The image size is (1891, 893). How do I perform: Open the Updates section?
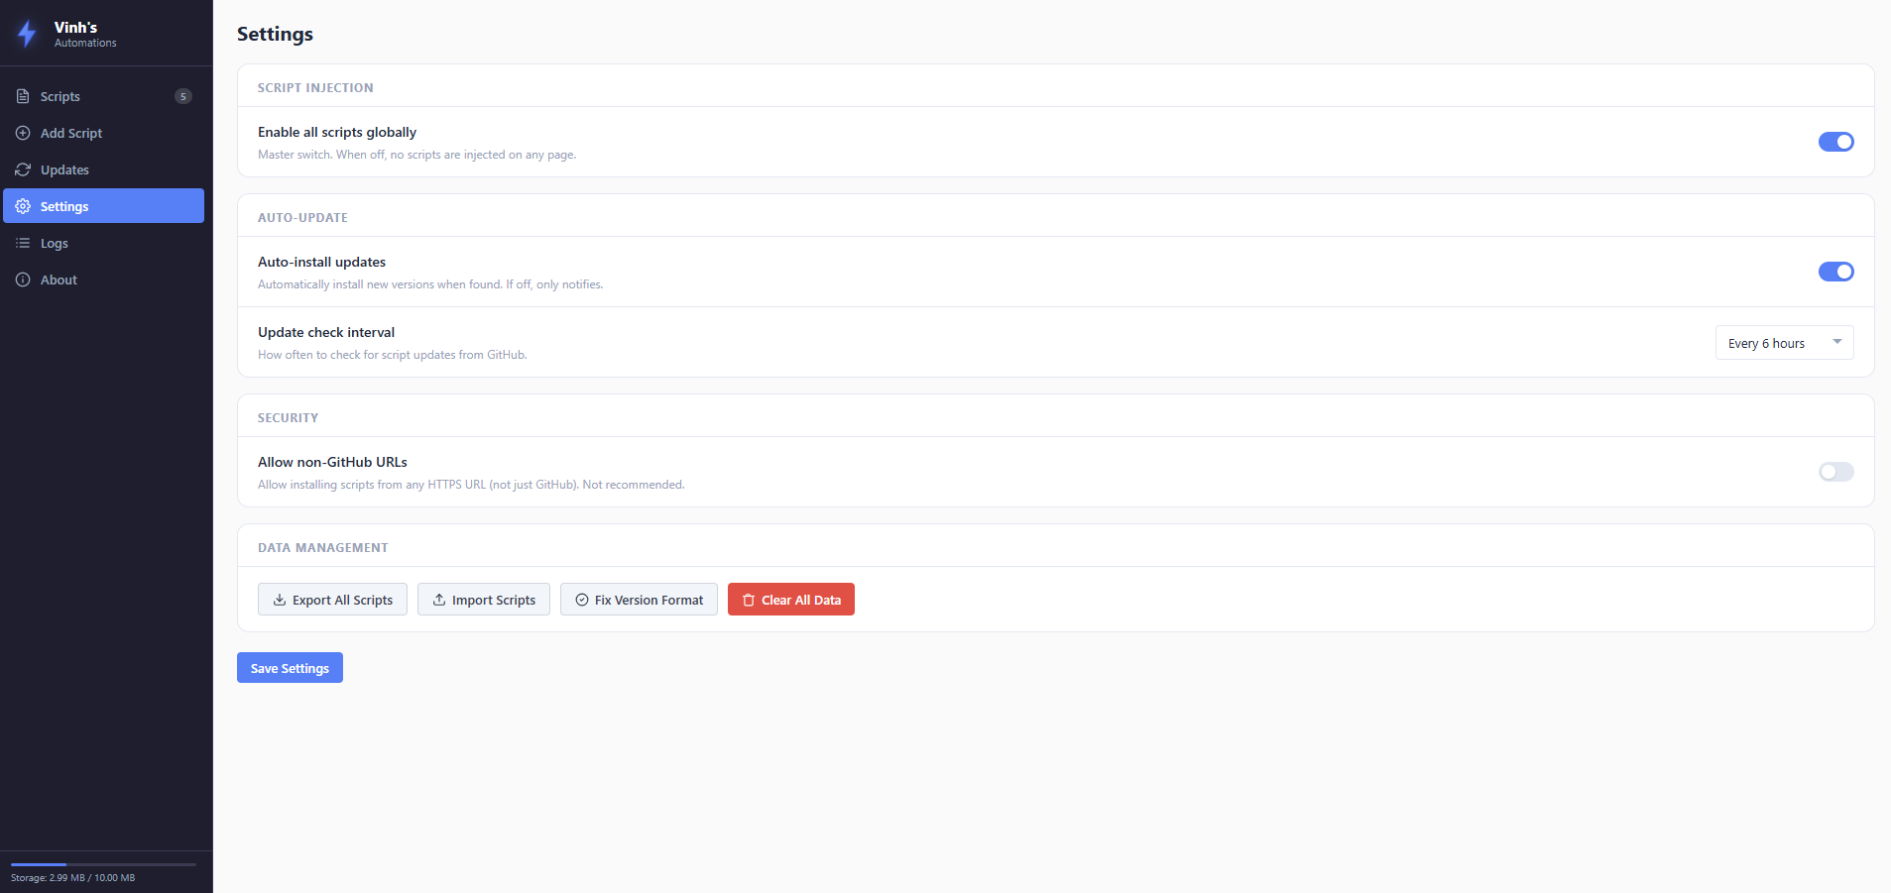coord(103,169)
